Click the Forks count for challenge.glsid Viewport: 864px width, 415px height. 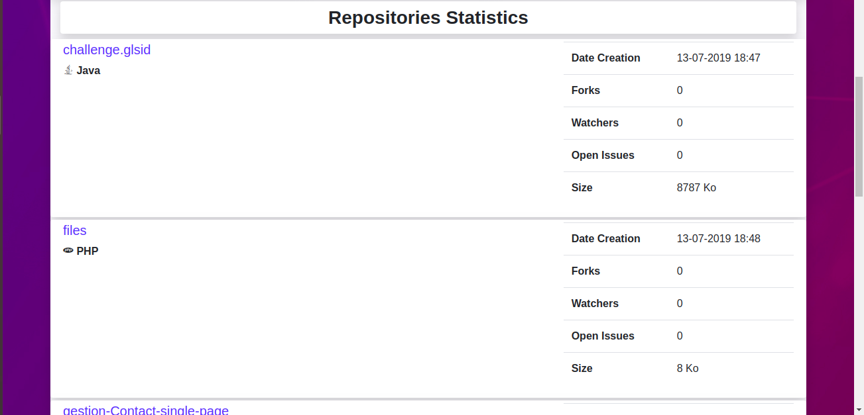click(679, 90)
